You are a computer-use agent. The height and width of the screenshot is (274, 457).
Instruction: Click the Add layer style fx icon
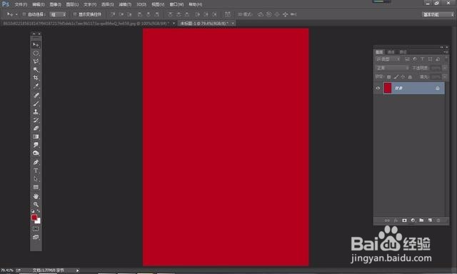point(396,220)
